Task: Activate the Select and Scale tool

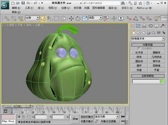Action: pos(85,18)
